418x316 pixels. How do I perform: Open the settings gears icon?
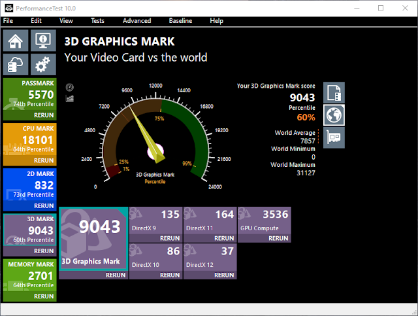tap(43, 64)
